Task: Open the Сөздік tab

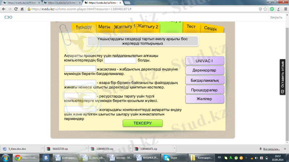Action: (x=210, y=28)
